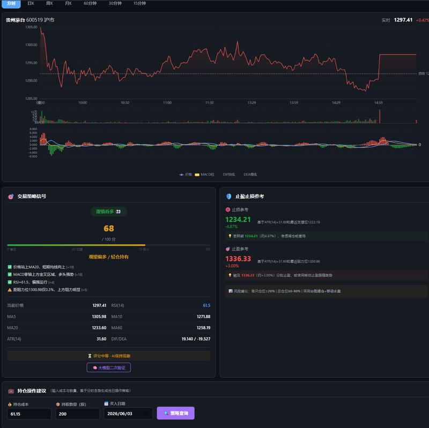The image size is (429, 428).
Task: Click the 大模型二次验证 button
Action: [x=109, y=367]
